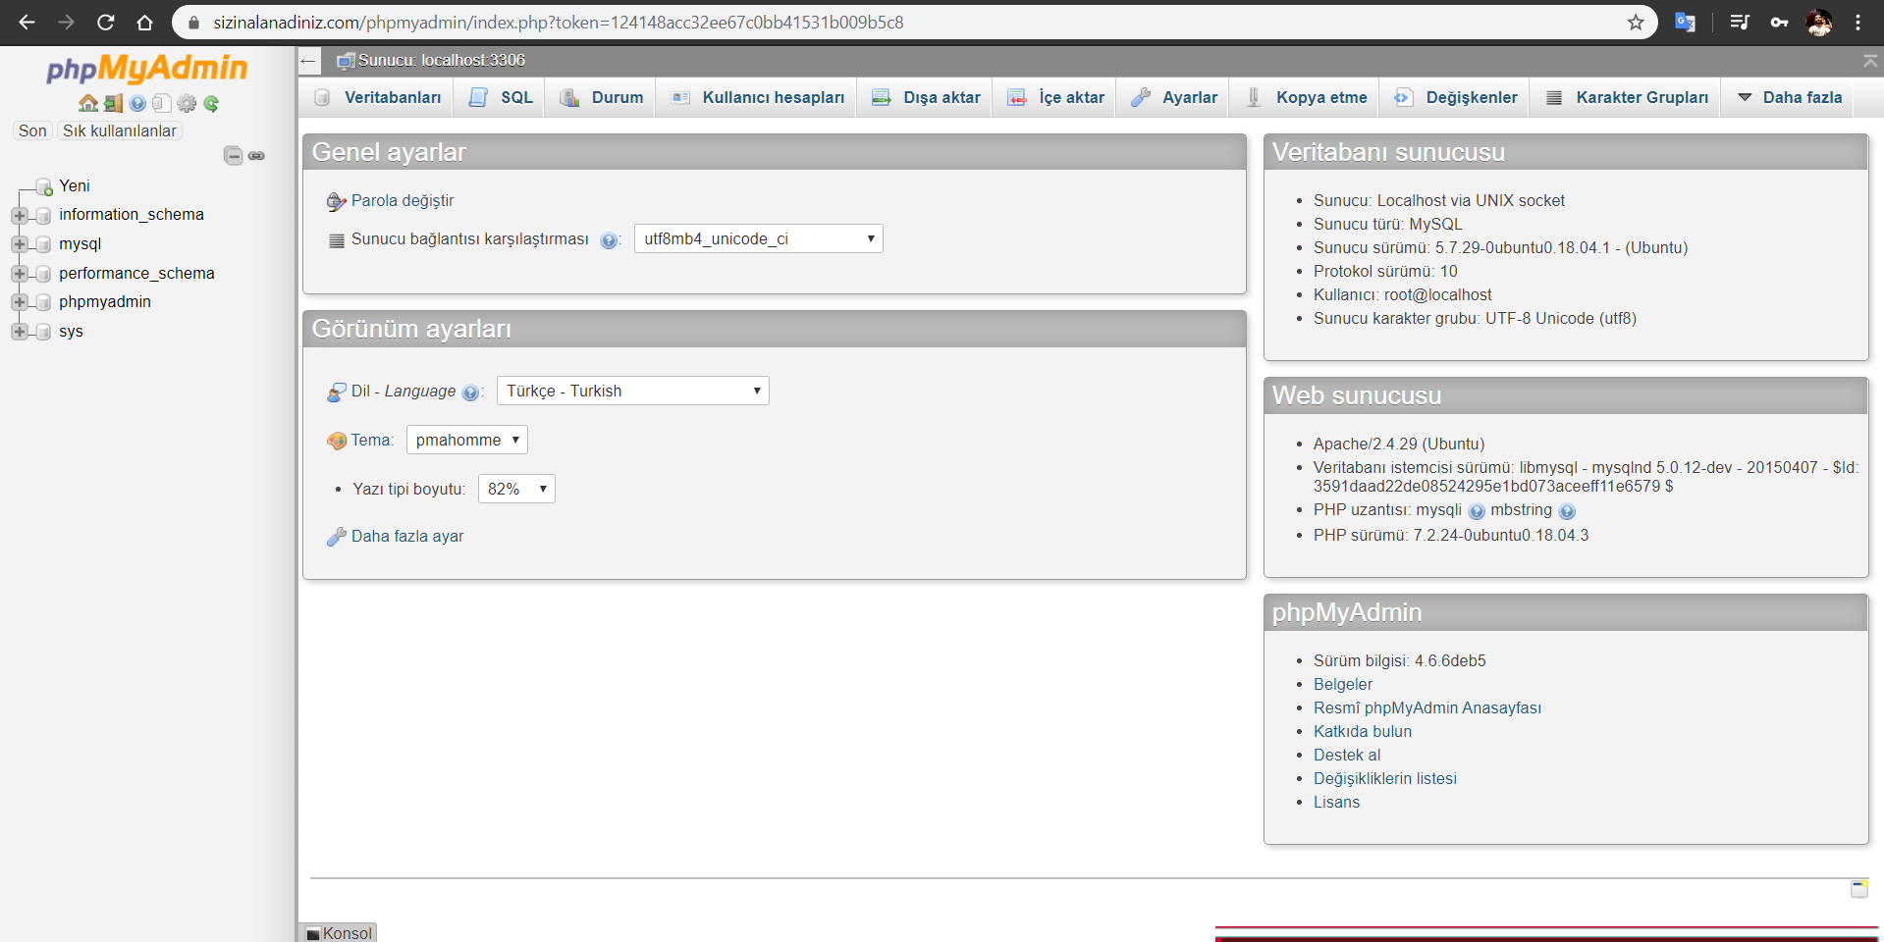Click Parola değiştir link
This screenshot has width=1884, height=942.
(x=403, y=200)
